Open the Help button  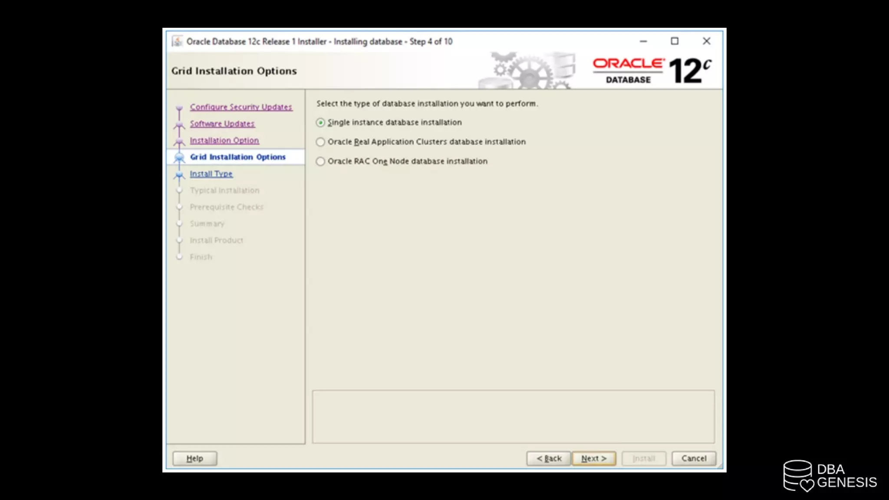point(194,458)
